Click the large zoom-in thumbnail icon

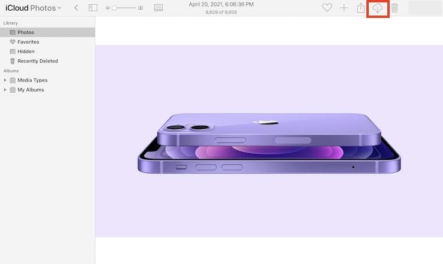pyautogui.click(x=141, y=8)
